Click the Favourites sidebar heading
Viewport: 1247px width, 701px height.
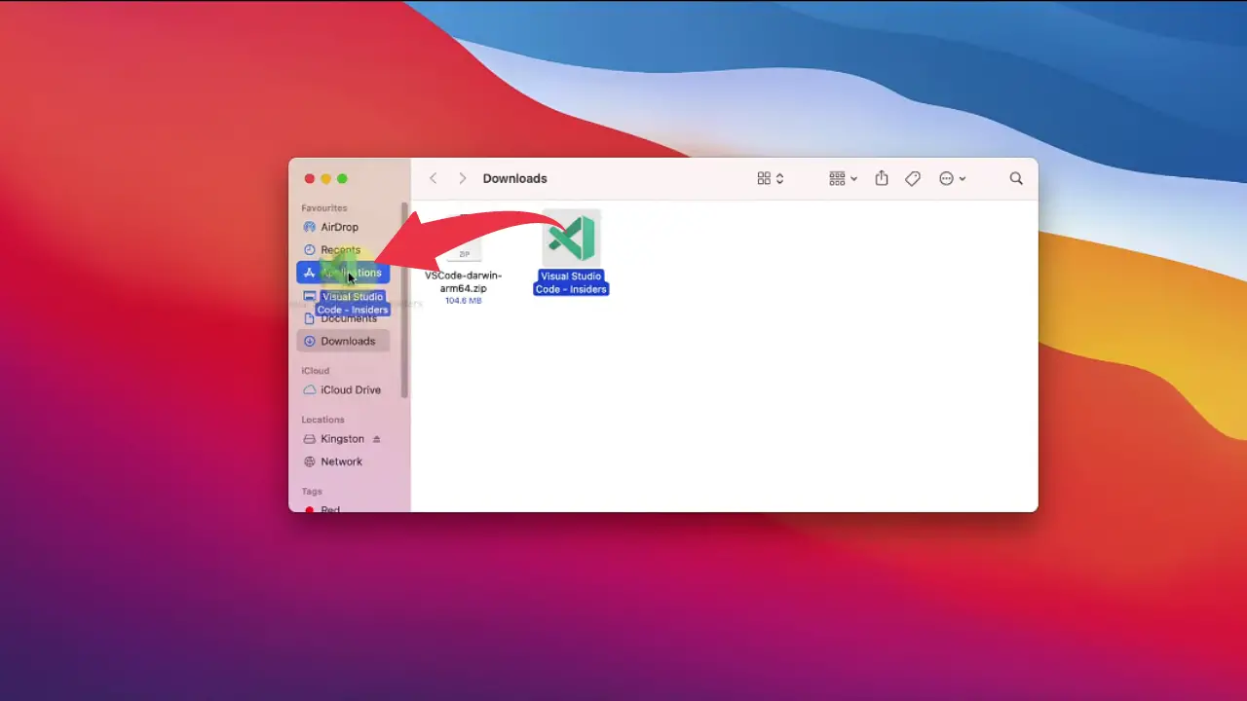click(x=324, y=207)
